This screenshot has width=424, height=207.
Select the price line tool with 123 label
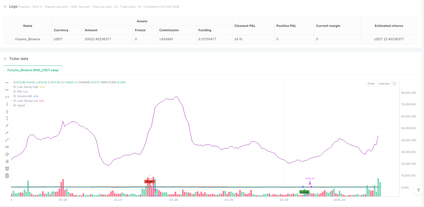tap(7, 147)
